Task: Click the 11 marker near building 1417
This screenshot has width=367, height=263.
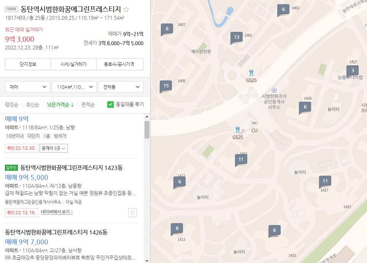Action: [325, 181]
